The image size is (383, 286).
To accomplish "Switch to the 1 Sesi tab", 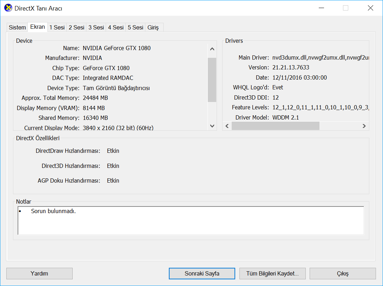I will click(x=57, y=28).
